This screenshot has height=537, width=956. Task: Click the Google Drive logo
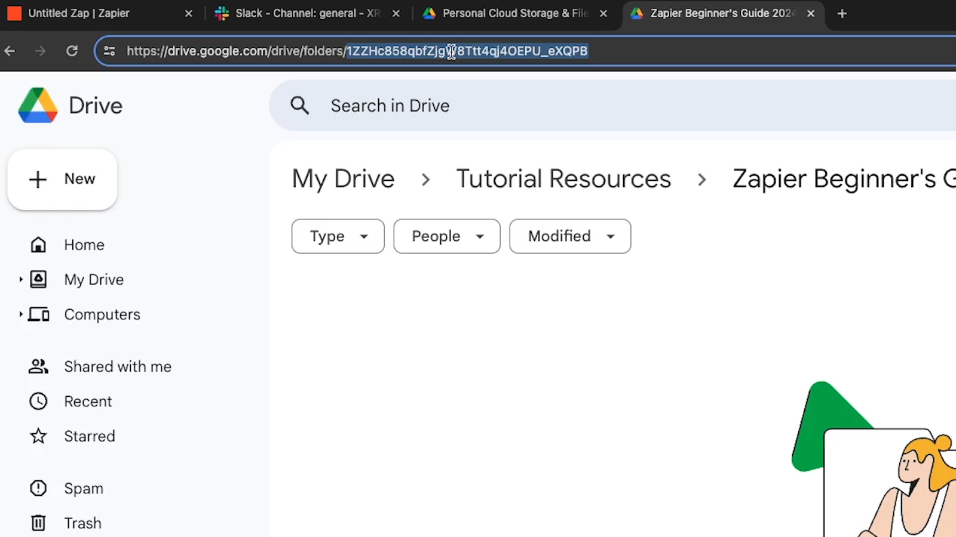tap(38, 106)
